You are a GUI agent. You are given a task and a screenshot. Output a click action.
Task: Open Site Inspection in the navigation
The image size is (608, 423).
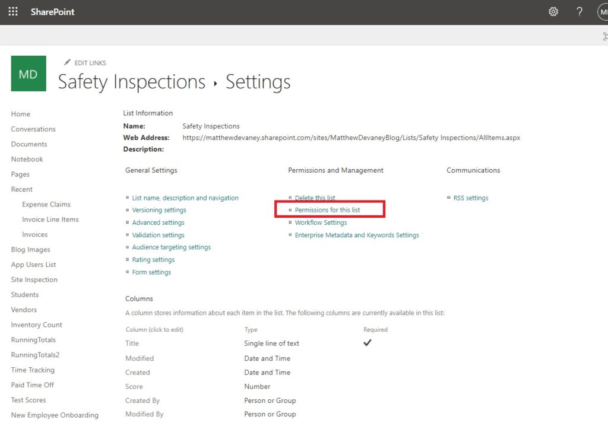tap(34, 279)
